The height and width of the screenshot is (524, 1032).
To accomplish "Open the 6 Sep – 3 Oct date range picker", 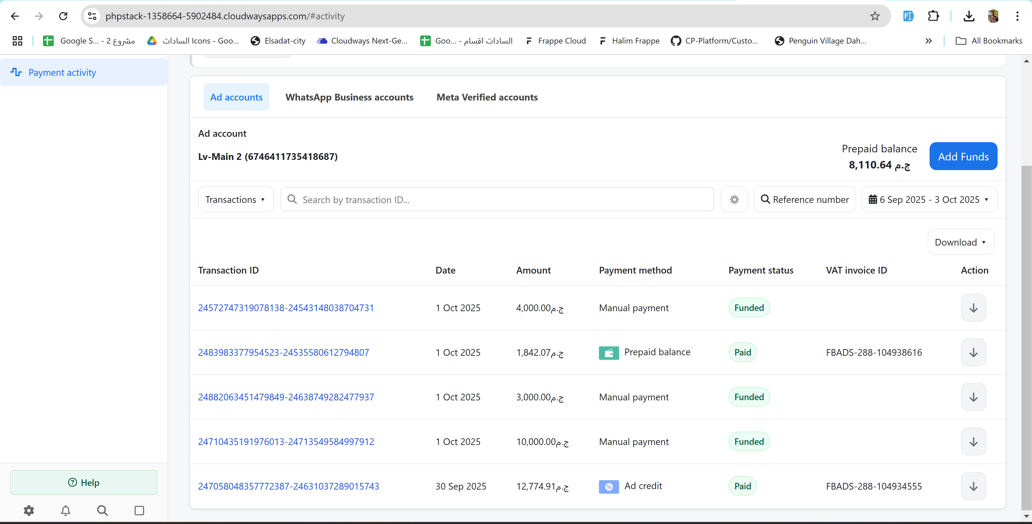I will point(929,199).
